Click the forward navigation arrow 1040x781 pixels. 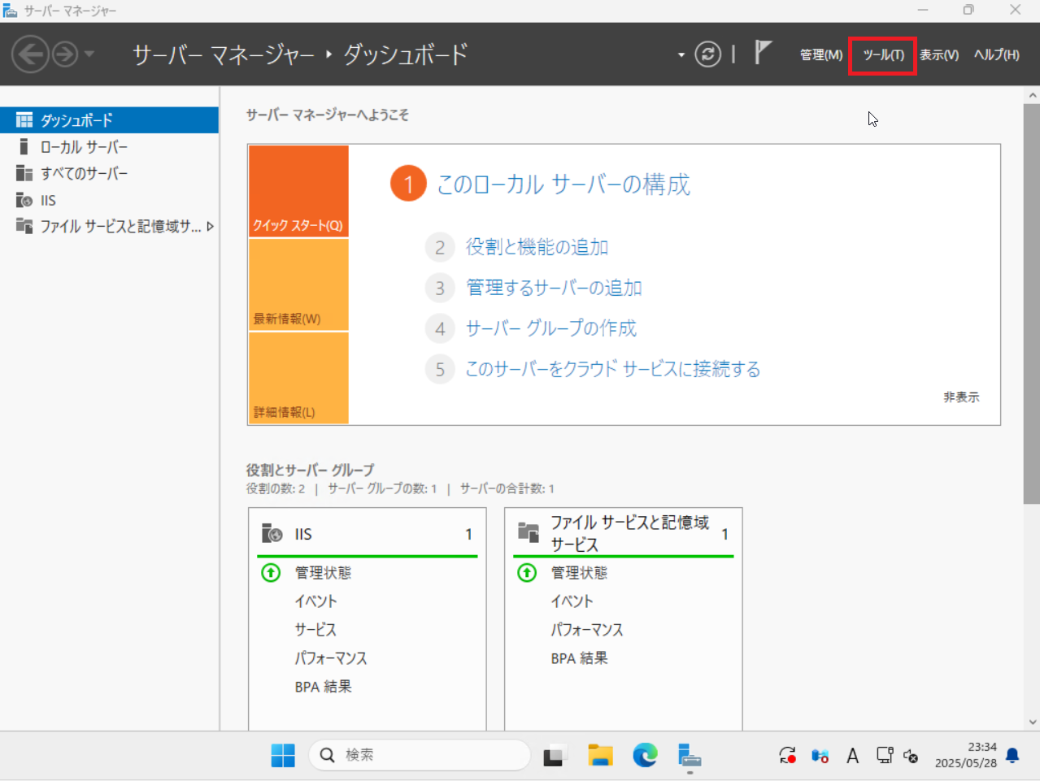pyautogui.click(x=65, y=54)
